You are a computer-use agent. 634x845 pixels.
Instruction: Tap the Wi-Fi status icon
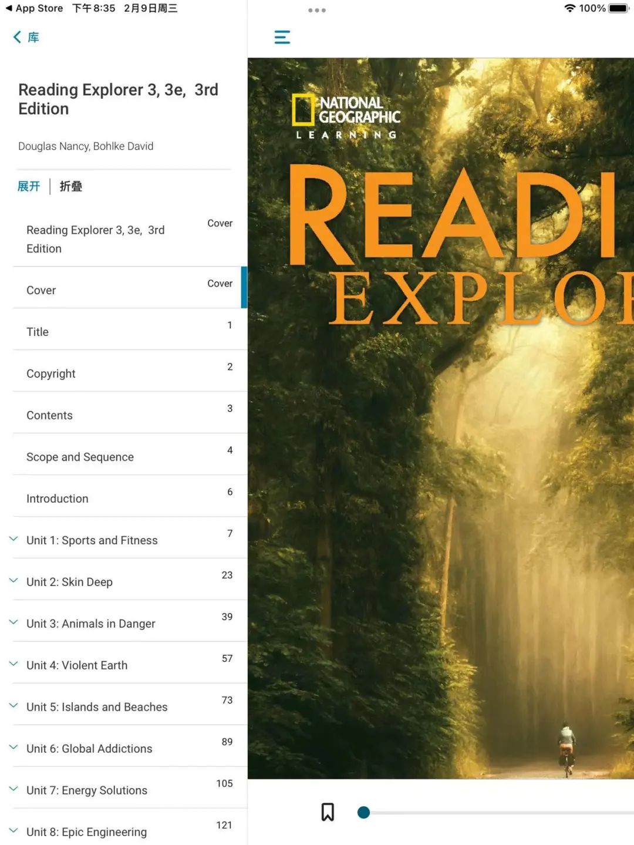tap(569, 8)
